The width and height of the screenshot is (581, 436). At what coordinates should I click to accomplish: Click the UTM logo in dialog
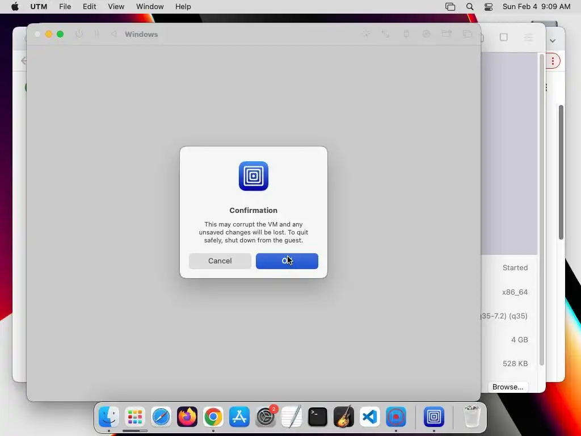(x=254, y=176)
